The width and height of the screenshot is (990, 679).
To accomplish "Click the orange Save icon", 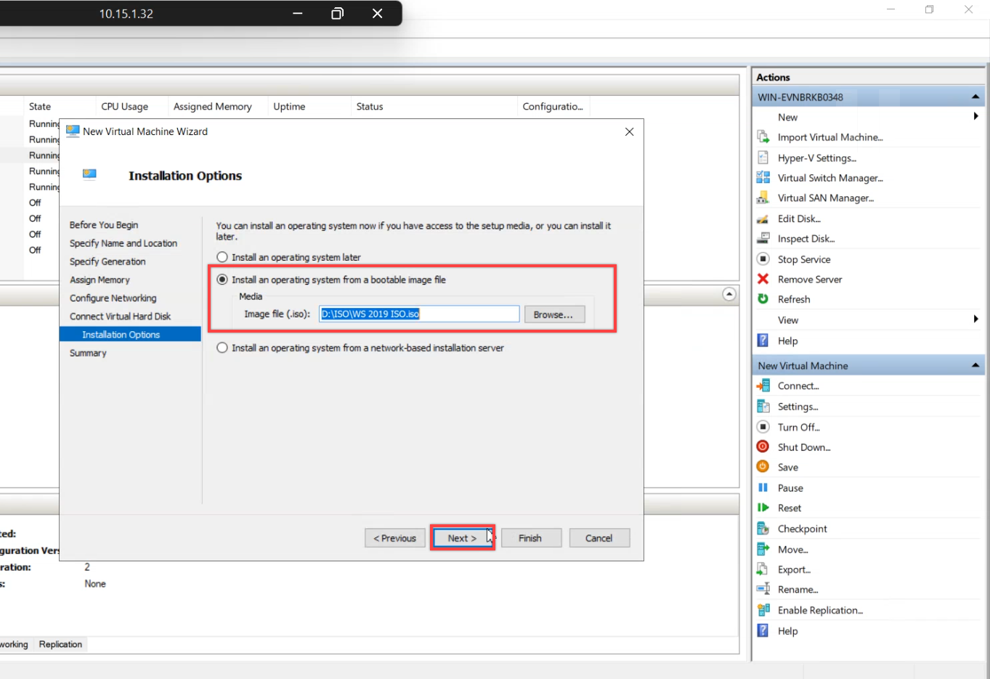I will point(763,467).
